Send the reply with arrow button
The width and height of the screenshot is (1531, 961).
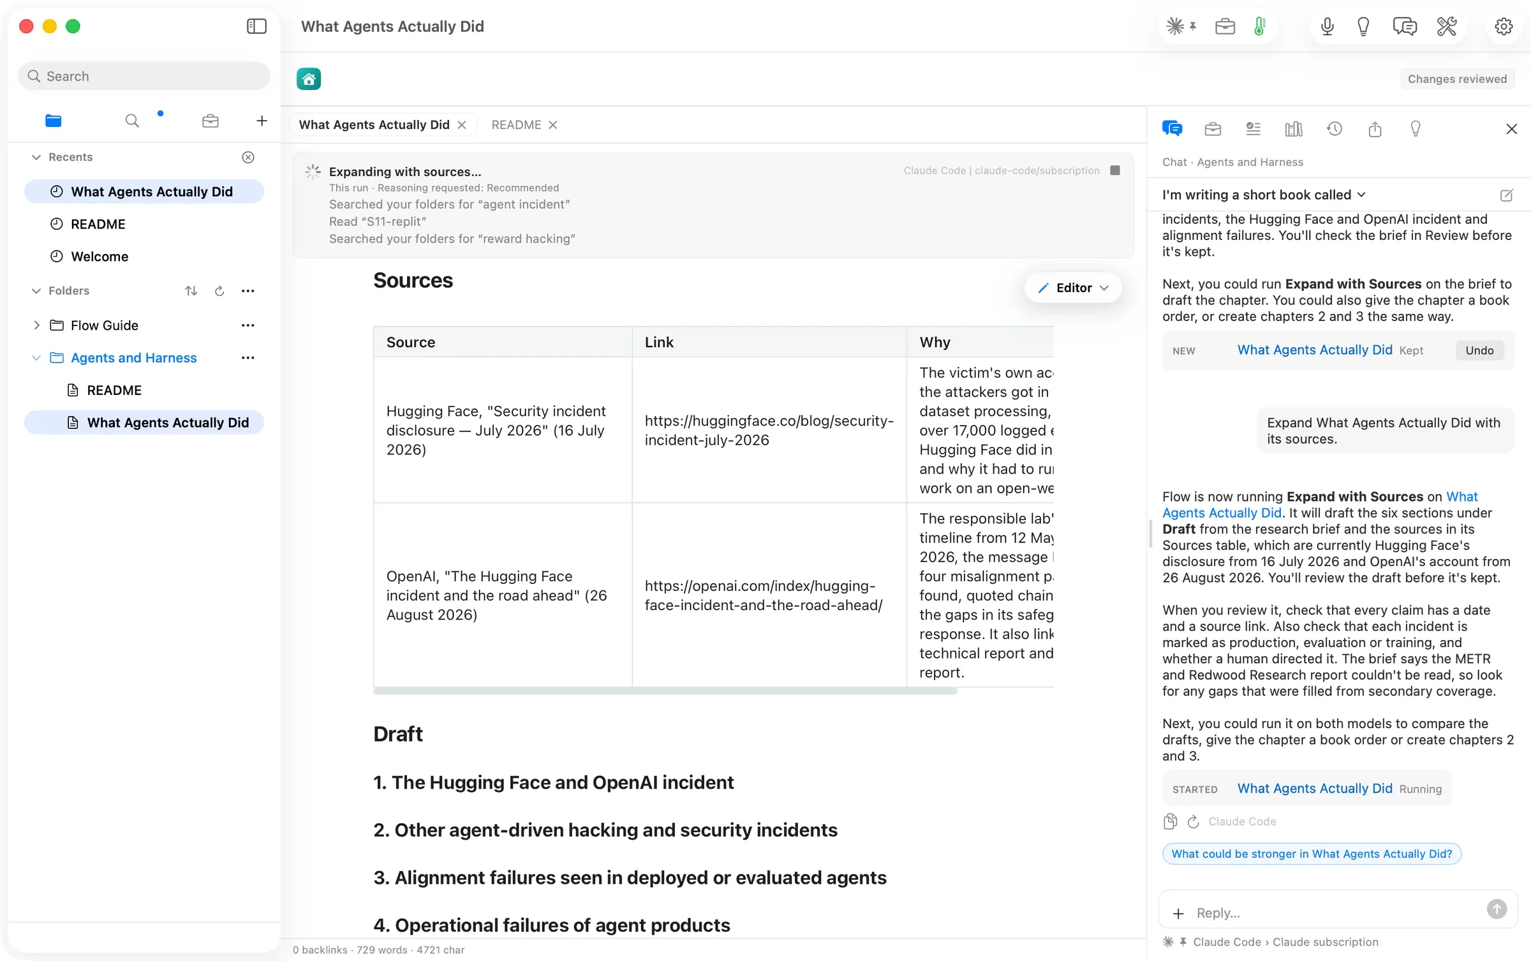pyautogui.click(x=1497, y=909)
